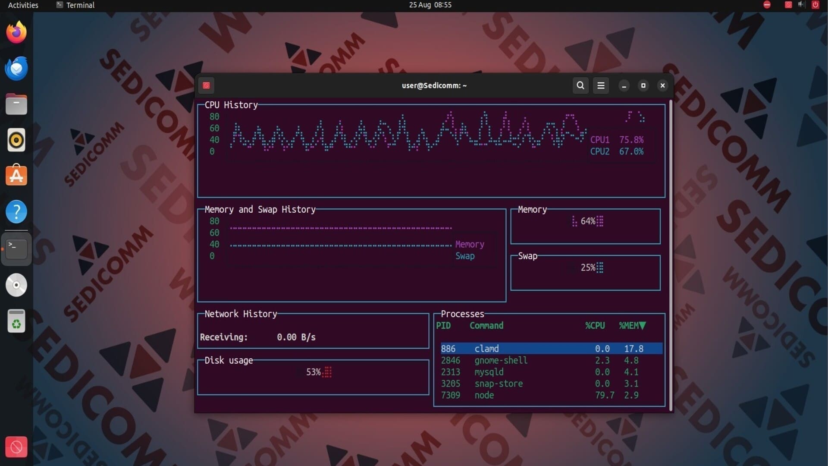
Task: Launch Firefox from the dock
Action: 16,32
